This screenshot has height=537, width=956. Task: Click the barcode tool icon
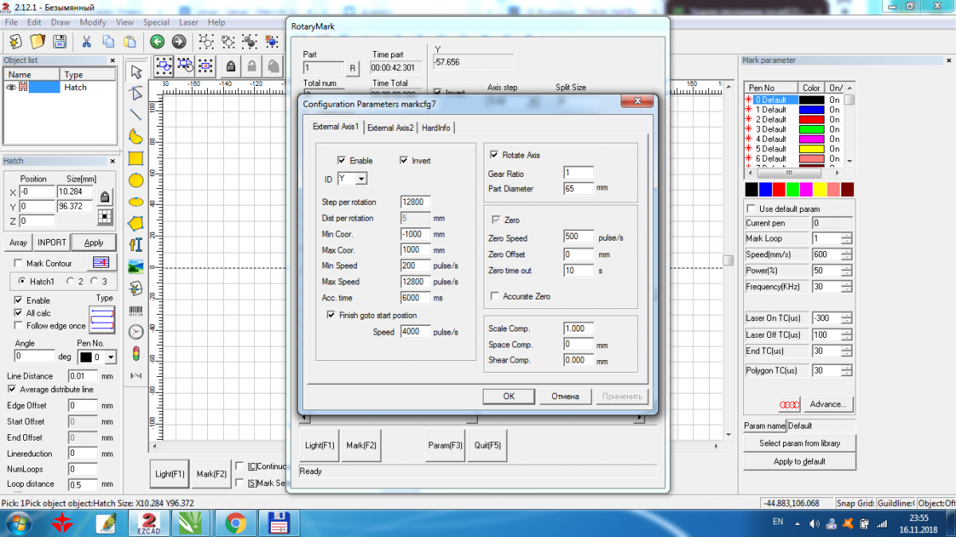tap(136, 310)
